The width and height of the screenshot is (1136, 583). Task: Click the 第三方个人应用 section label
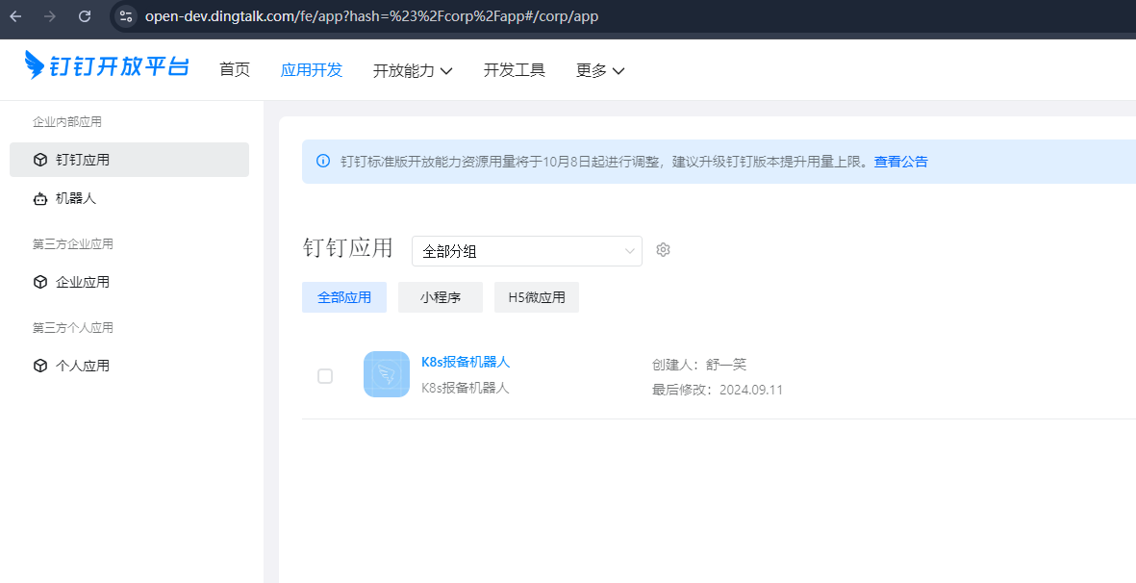click(73, 328)
